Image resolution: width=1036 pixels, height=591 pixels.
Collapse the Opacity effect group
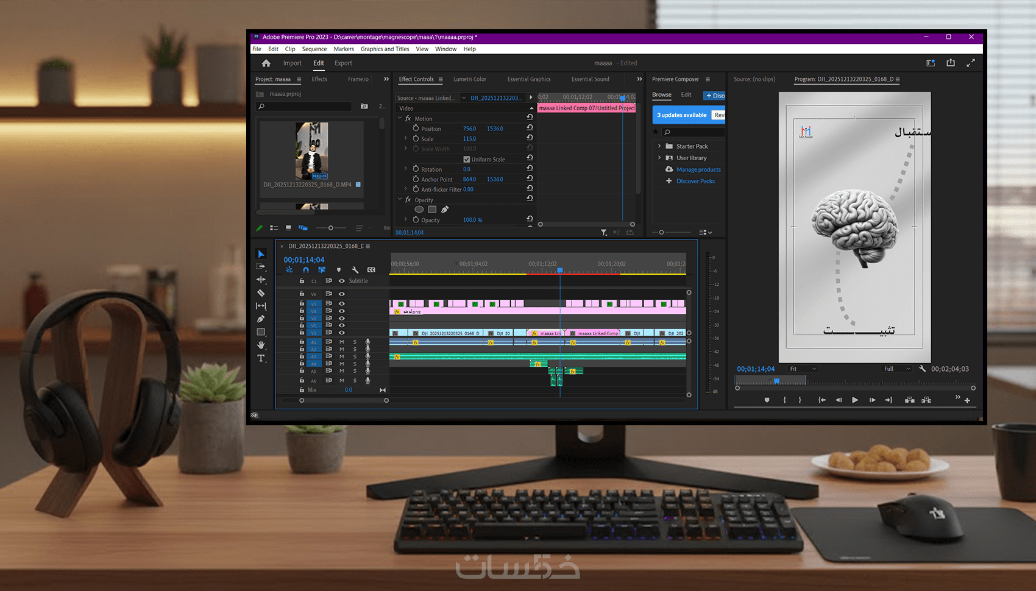(400, 199)
